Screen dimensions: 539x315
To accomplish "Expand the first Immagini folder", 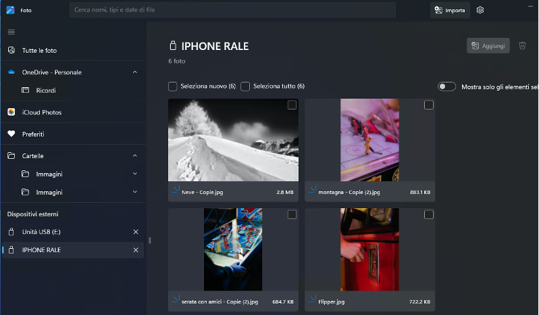I will pos(135,174).
